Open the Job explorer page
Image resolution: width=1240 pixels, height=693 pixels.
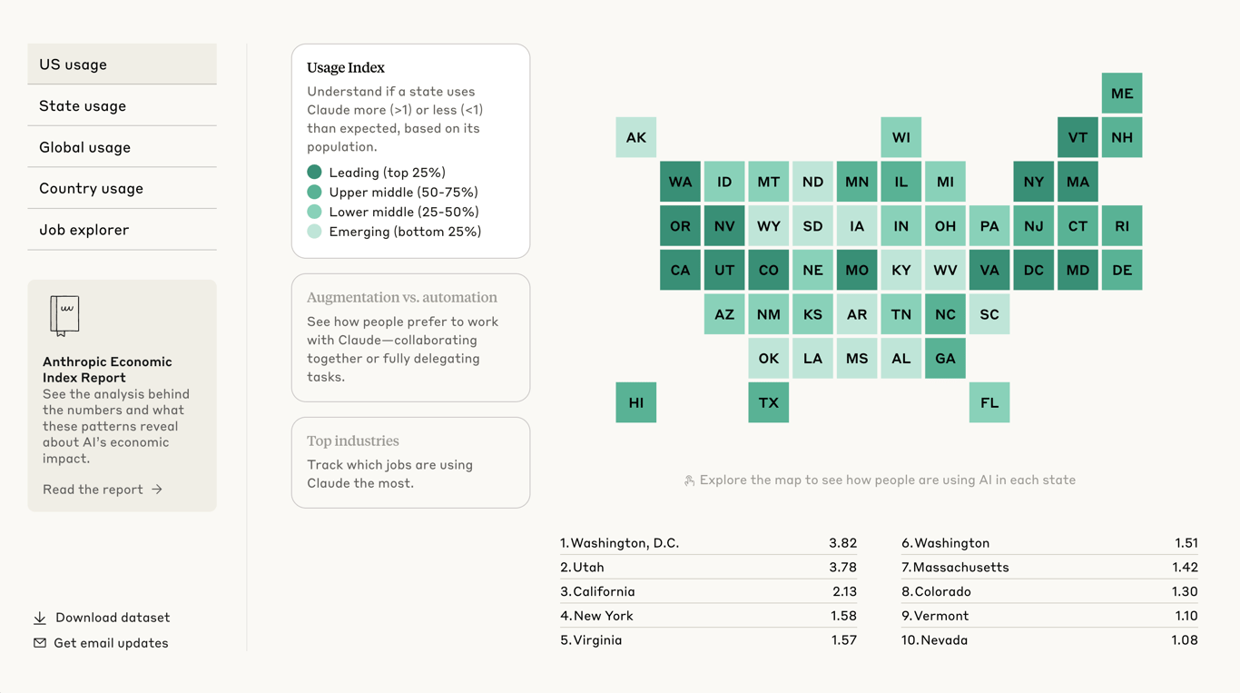coord(123,230)
